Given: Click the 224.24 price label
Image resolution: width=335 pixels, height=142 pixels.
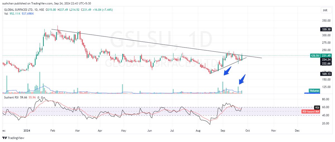Looking at the screenshot, I should 326,59.
